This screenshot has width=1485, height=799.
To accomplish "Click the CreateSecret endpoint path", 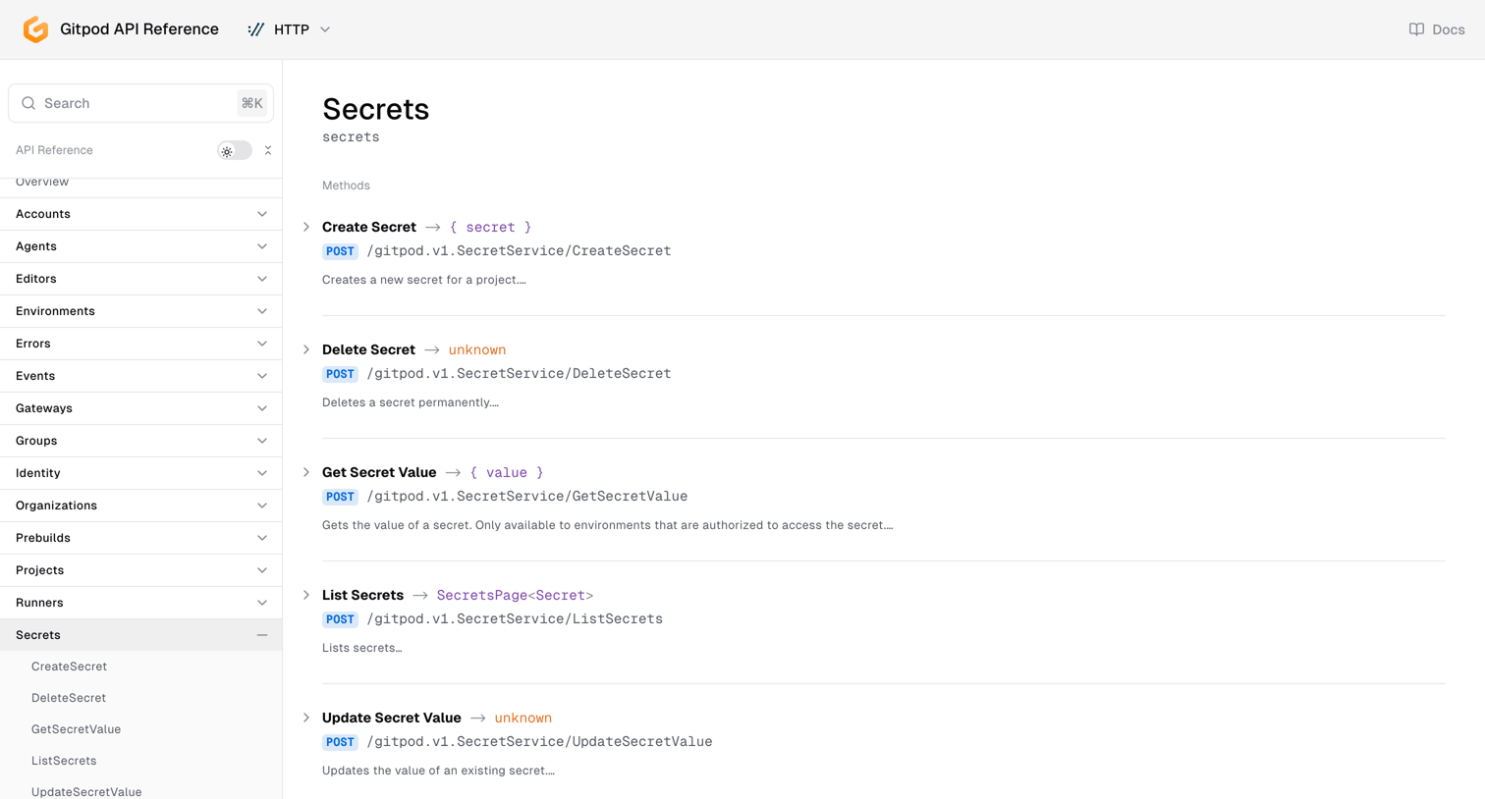I will tap(519, 251).
